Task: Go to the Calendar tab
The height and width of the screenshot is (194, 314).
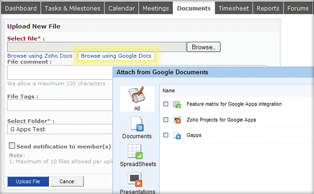Action: (121, 8)
